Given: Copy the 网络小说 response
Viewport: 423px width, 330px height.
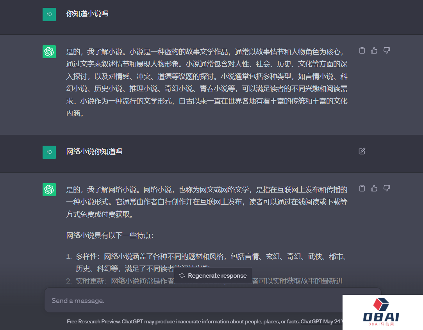Looking at the screenshot, I should coord(362,188).
